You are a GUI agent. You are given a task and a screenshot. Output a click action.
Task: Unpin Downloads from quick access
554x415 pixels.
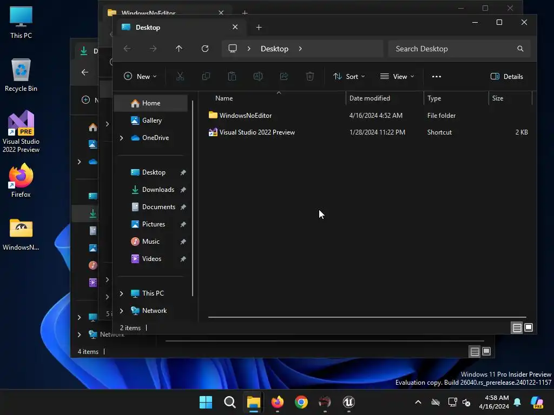click(x=183, y=190)
